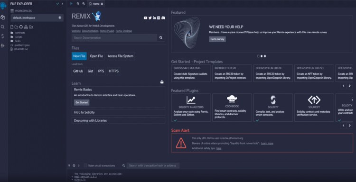Click the zoom in magnifier icon
The height and width of the screenshot is (182, 356).
tap(84, 4)
